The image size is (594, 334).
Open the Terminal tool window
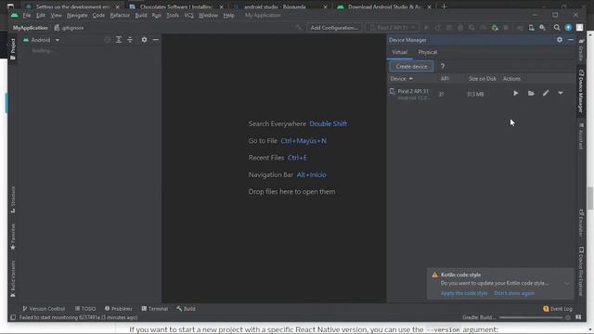155,309
